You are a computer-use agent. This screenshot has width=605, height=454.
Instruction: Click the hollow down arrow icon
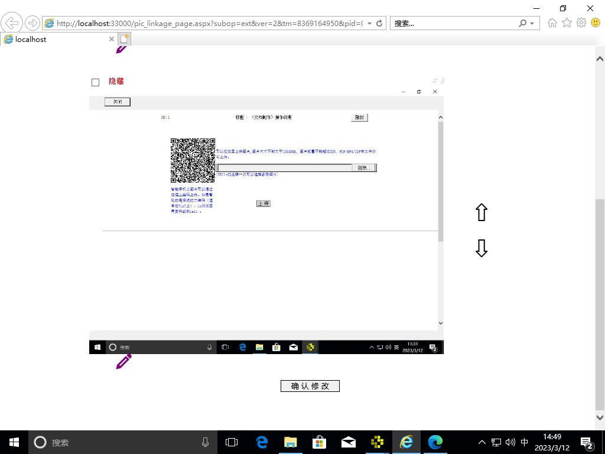click(482, 248)
